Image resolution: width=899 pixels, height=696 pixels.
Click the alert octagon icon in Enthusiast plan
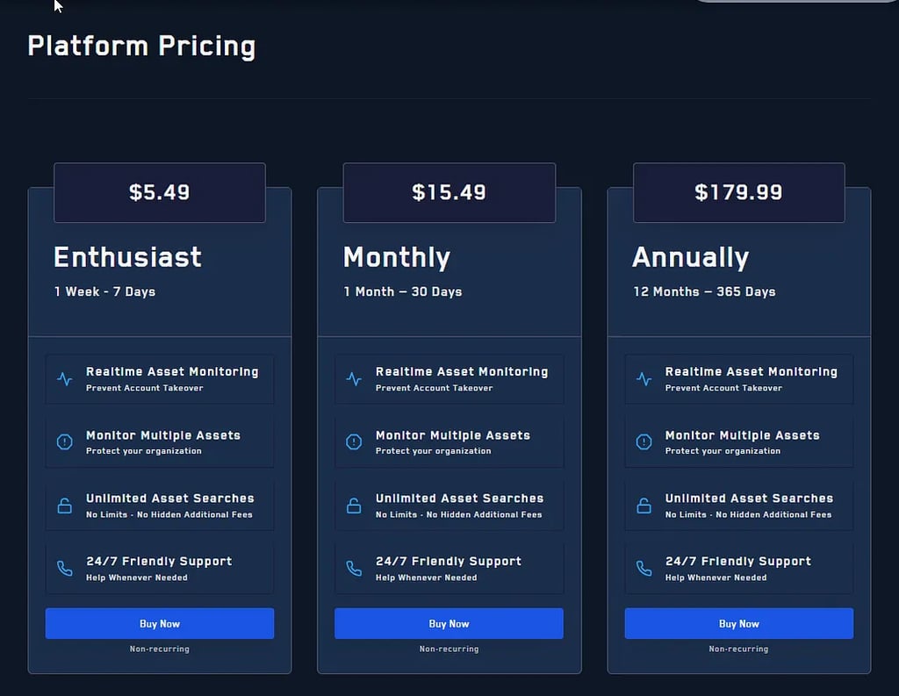pos(65,442)
